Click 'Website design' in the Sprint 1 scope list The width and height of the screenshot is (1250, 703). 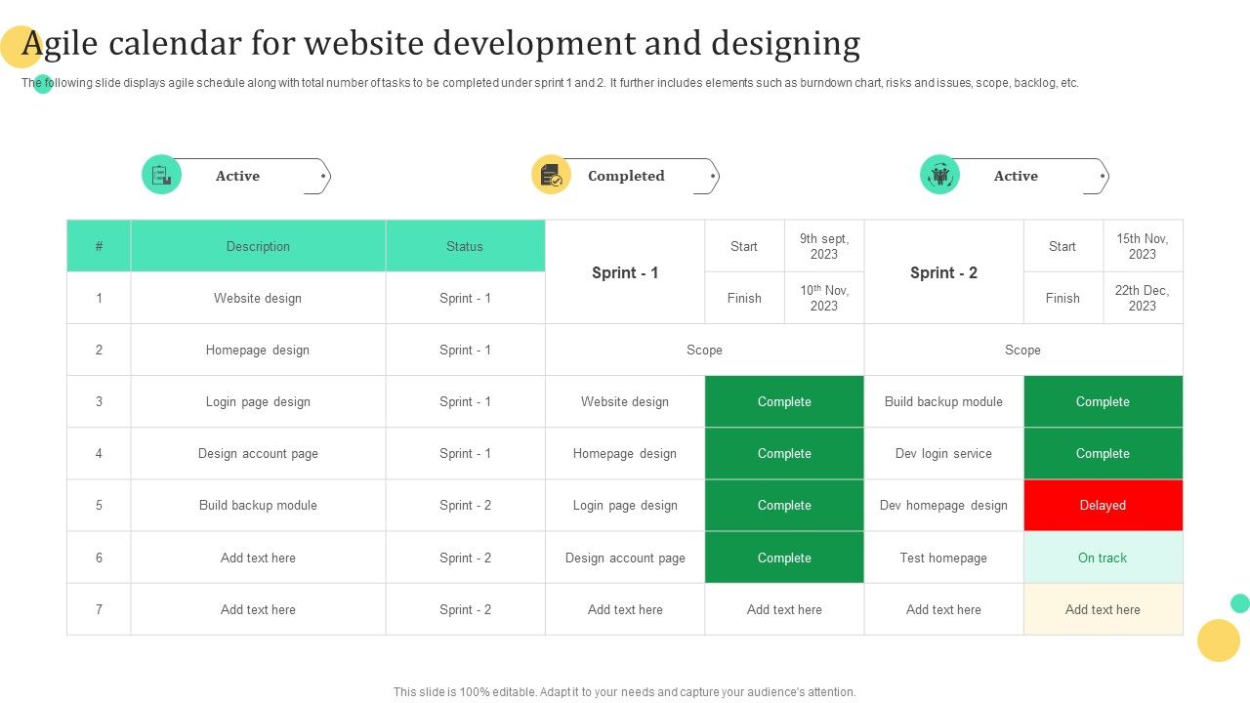[x=625, y=401]
